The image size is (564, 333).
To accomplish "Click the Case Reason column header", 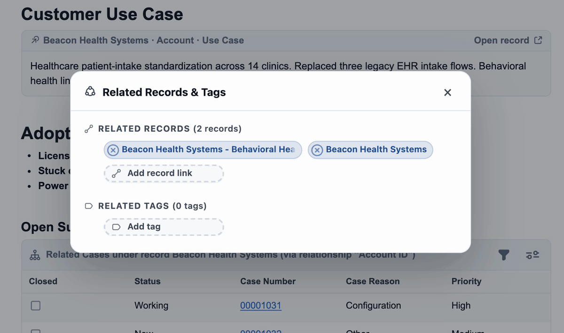I will (373, 281).
